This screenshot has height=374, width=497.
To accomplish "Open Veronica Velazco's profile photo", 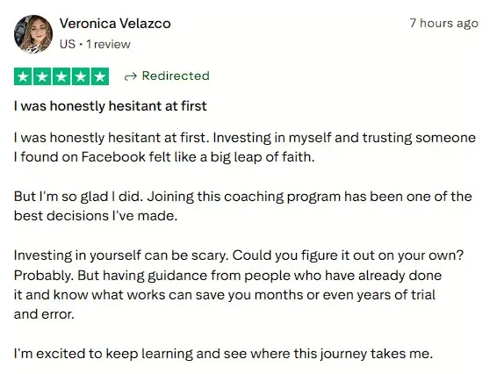I will (33, 34).
